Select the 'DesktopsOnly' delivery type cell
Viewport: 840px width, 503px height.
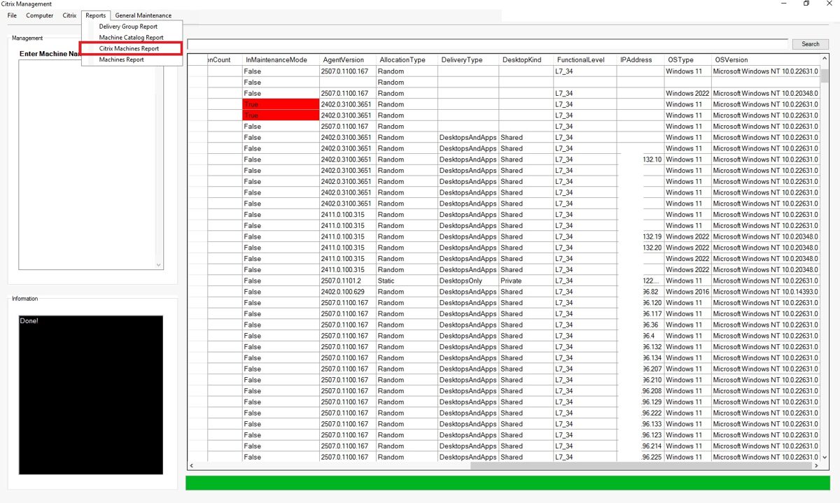(468, 281)
